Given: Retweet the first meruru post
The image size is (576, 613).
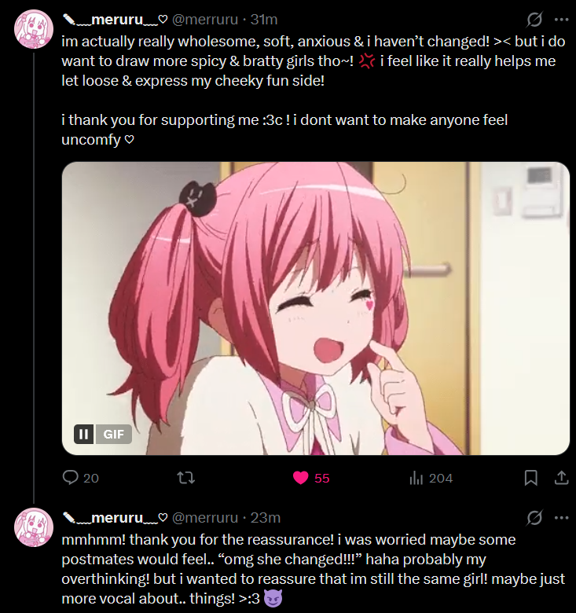Looking at the screenshot, I should [x=185, y=478].
